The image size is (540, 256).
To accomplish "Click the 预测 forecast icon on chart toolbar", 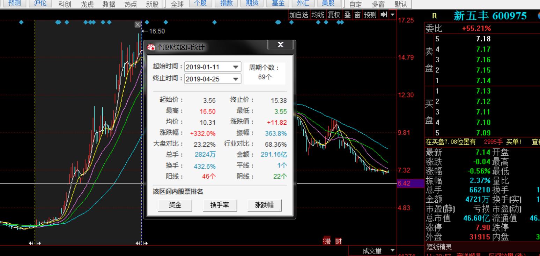I will (x=370, y=15).
